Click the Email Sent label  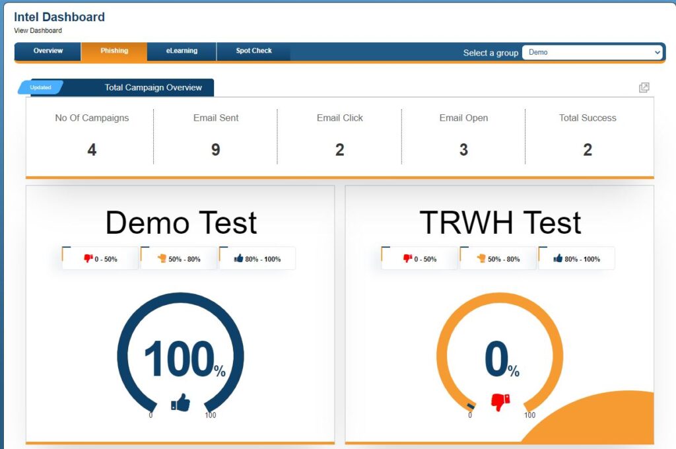pyautogui.click(x=216, y=118)
